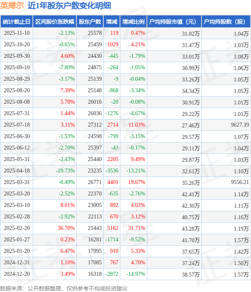Select the 增减比例 column header
This screenshot has height=292, width=251.
pos(133,22)
